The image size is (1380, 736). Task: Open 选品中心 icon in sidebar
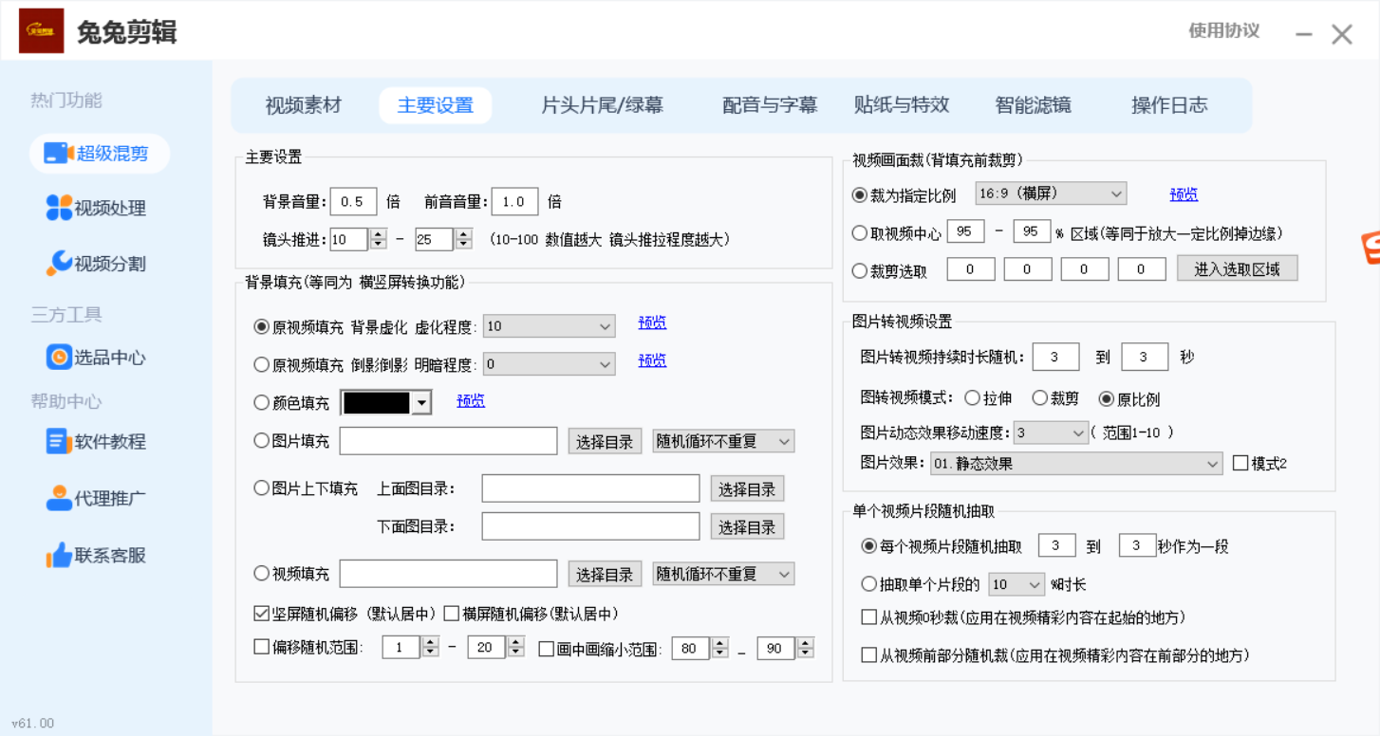coord(59,358)
